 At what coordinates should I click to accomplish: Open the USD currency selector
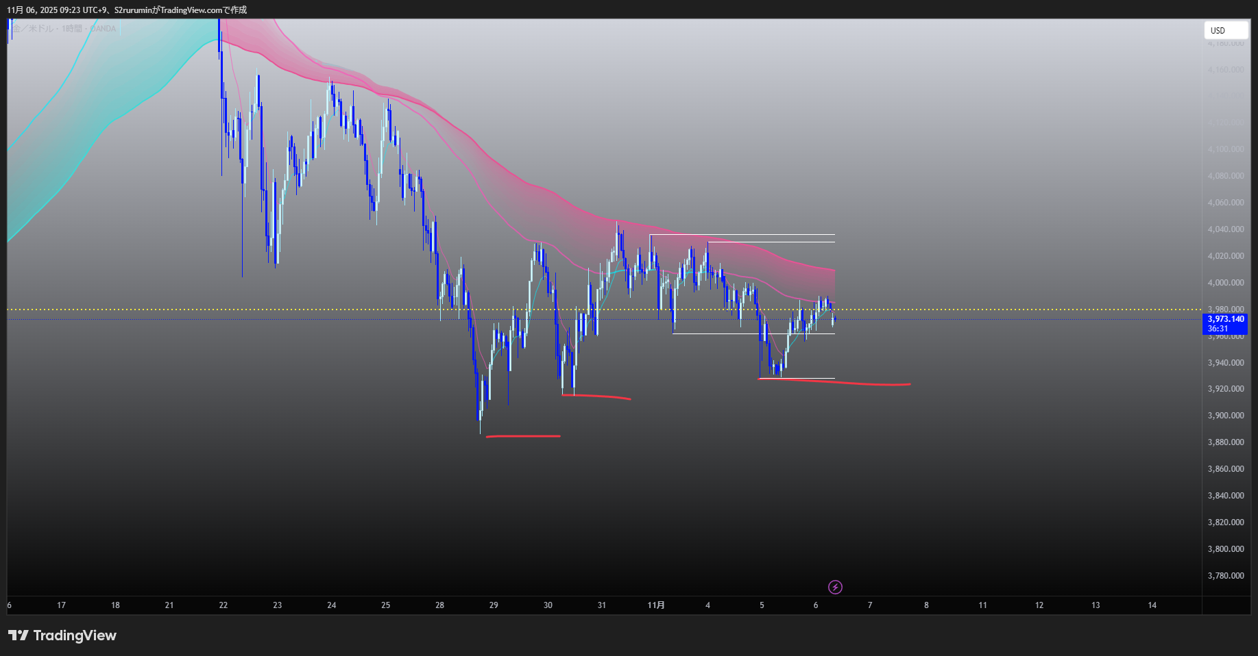click(x=1225, y=30)
